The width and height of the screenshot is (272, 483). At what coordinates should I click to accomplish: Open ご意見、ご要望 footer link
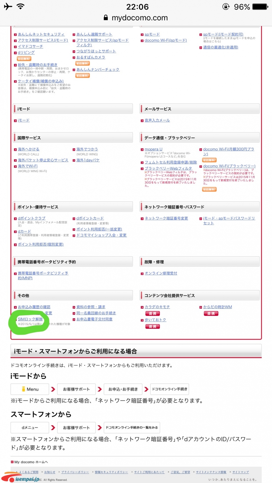[180, 472]
